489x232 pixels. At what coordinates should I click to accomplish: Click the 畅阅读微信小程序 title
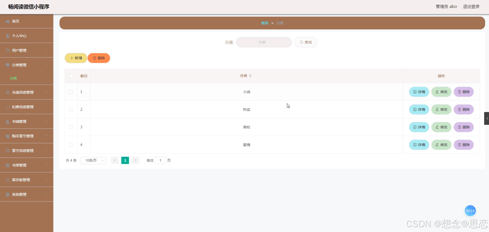tap(29, 7)
